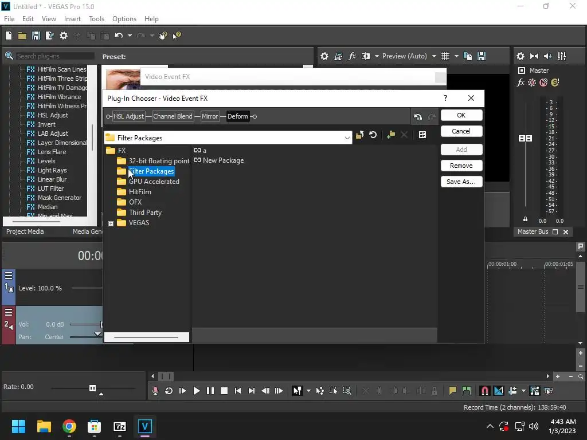Click the Open Mixing Console icon

[x=562, y=56]
